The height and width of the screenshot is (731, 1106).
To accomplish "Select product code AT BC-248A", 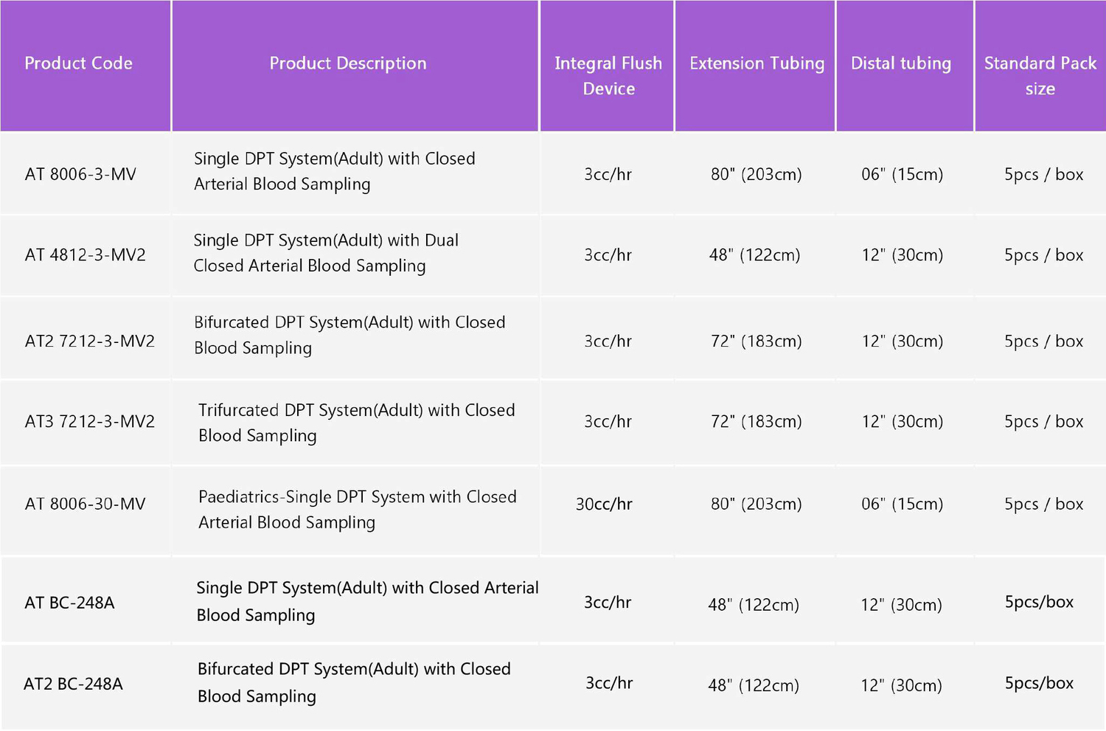I will pyautogui.click(x=70, y=603).
